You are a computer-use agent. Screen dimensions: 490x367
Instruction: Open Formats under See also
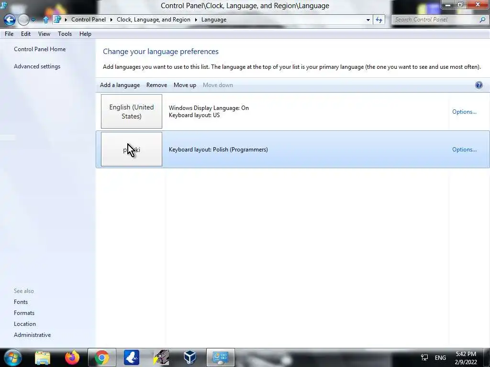(24, 313)
